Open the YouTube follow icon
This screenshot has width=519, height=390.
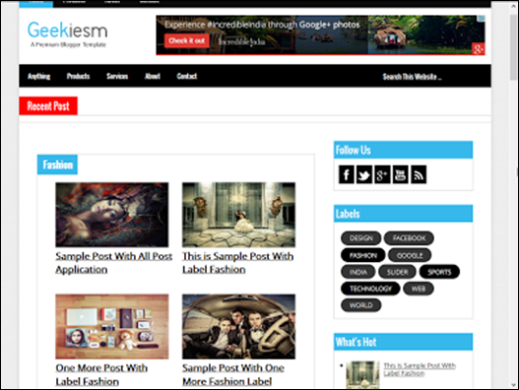coord(400,174)
